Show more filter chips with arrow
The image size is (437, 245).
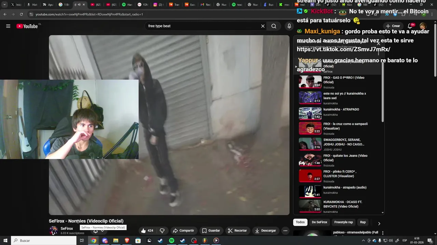379,224
